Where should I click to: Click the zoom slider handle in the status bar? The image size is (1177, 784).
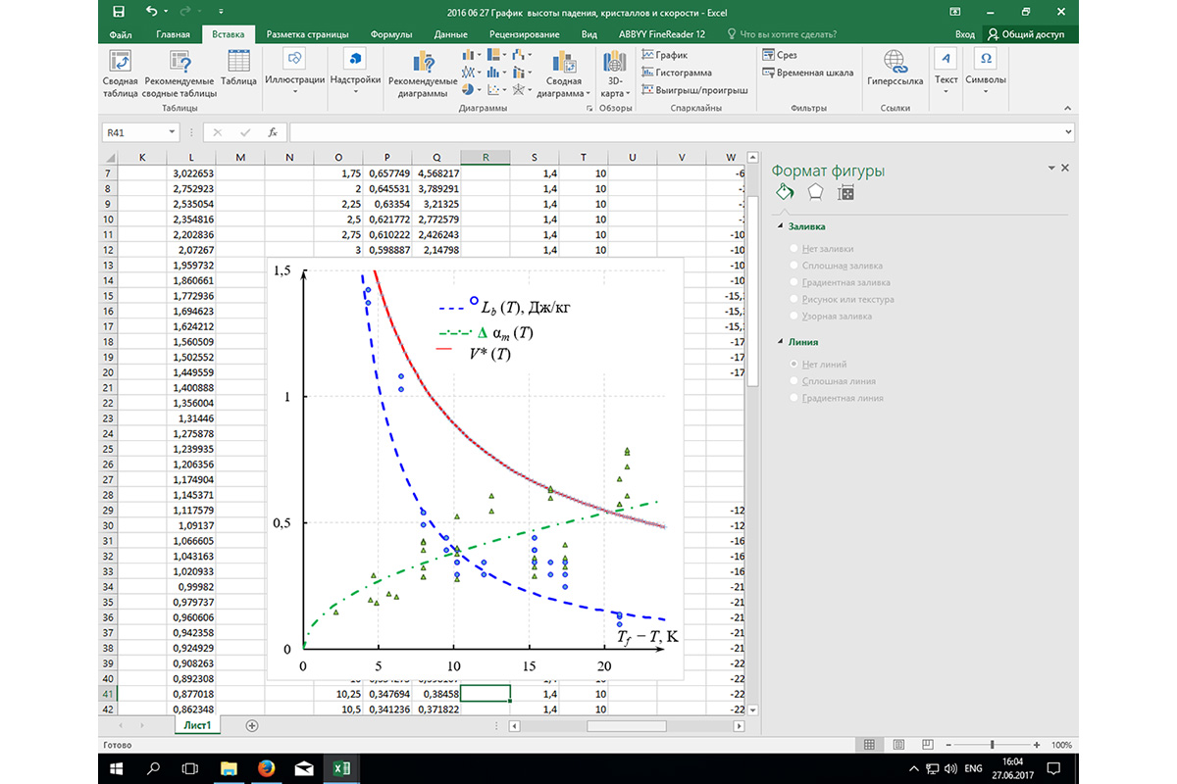coord(993,746)
